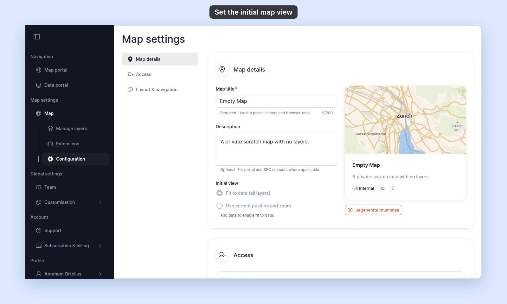Image resolution: width=507 pixels, height=304 pixels.
Task: Click the puzzle icon beside Extensions
Action: click(x=50, y=144)
